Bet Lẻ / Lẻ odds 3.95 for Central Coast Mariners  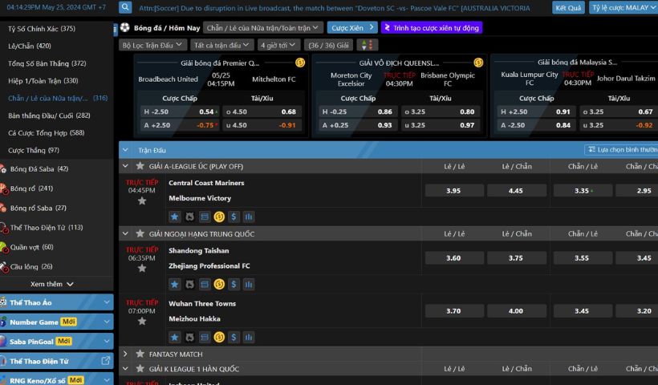click(x=453, y=190)
